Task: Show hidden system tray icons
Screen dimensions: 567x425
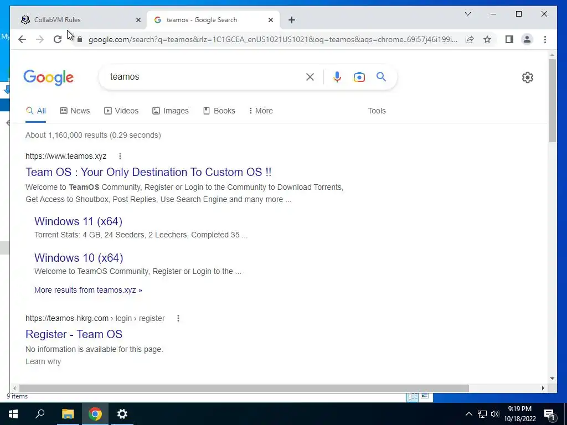Action: point(468,414)
